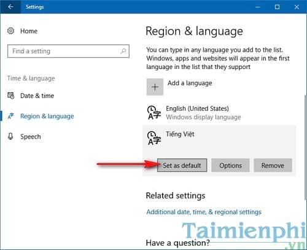This screenshot has width=307, height=250.
Task: Select the English (United States) entry
Action: point(219,113)
